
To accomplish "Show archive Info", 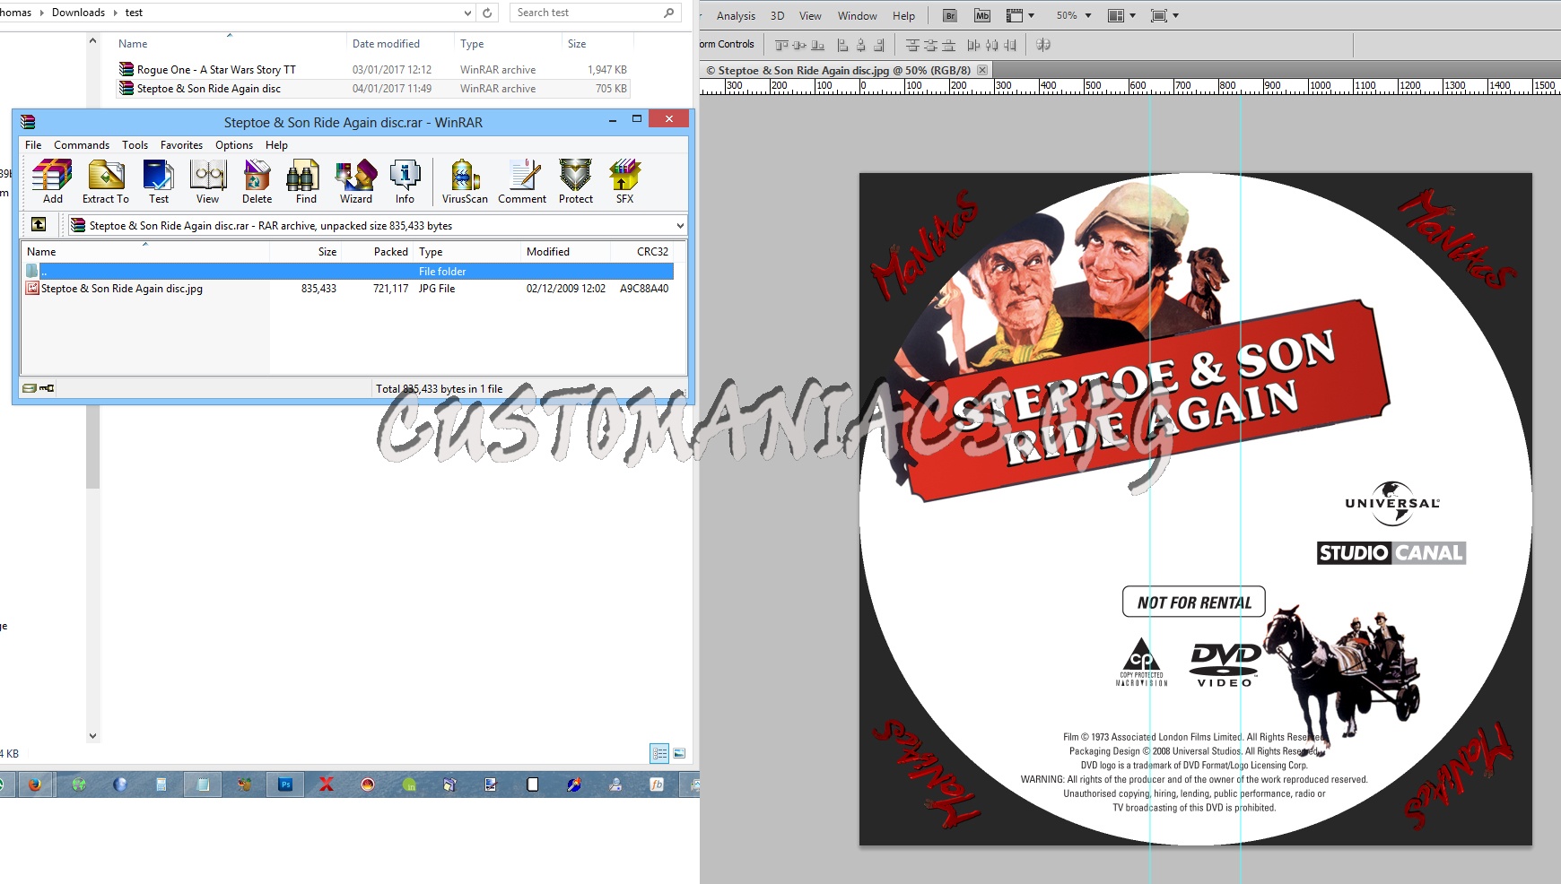I will pyautogui.click(x=405, y=182).
